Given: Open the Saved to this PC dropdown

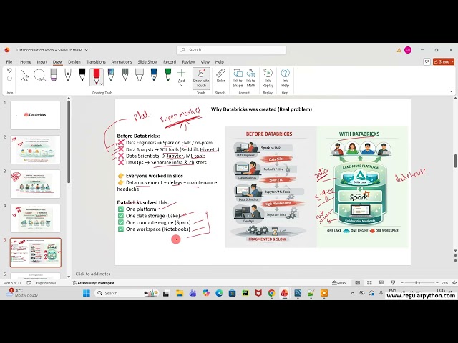Looking at the screenshot, I should [72, 50].
